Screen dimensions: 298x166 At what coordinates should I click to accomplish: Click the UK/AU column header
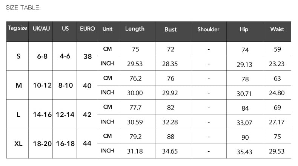(40, 29)
